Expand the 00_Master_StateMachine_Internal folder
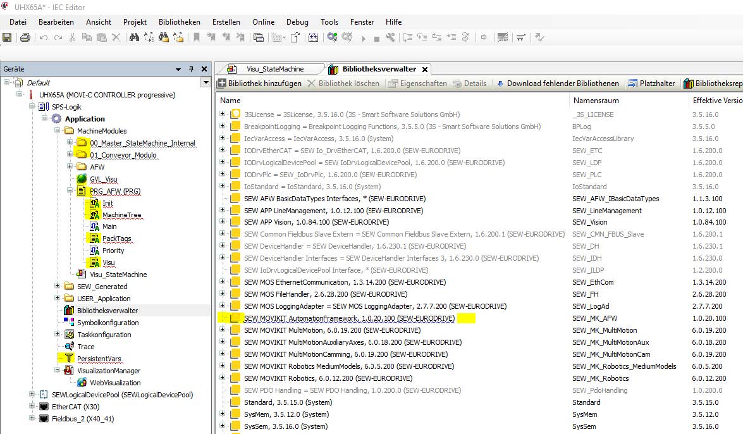 [x=69, y=143]
